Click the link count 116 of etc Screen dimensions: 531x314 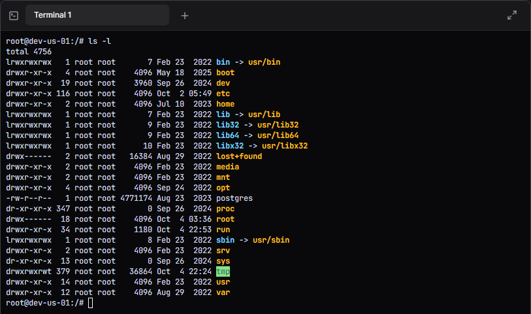pos(63,94)
